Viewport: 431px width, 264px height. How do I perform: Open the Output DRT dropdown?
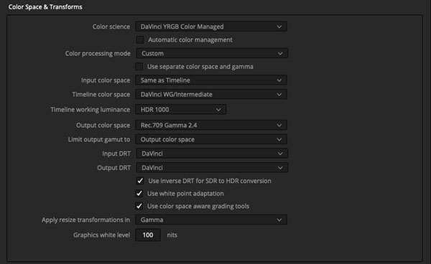[x=212, y=168]
